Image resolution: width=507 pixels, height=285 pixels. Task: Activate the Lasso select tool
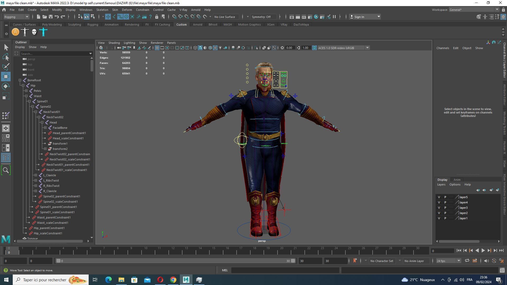click(x=6, y=57)
